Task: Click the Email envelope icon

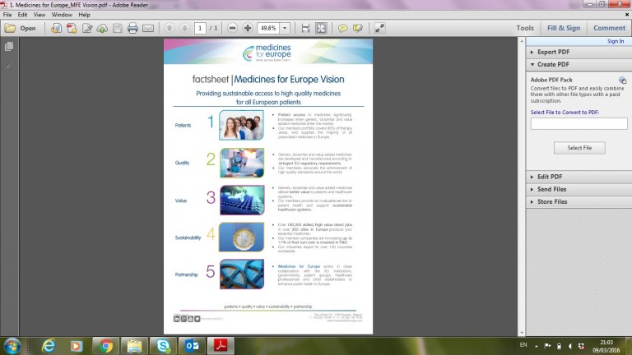Action: point(148,28)
